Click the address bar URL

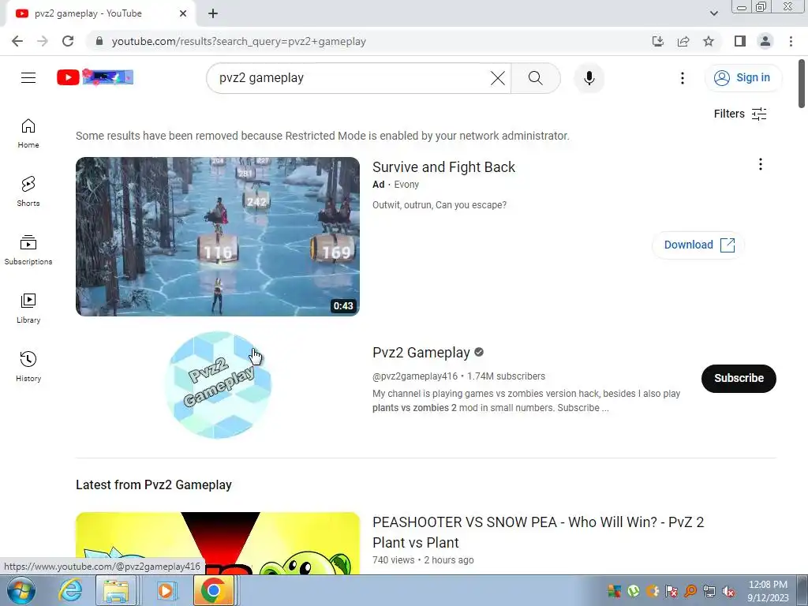click(238, 41)
